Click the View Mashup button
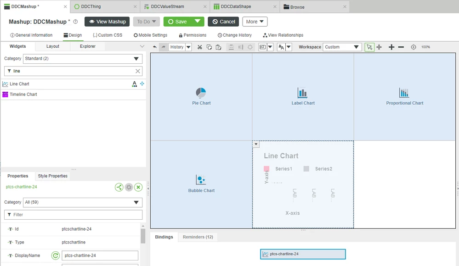This screenshot has height=266, width=459. (107, 22)
